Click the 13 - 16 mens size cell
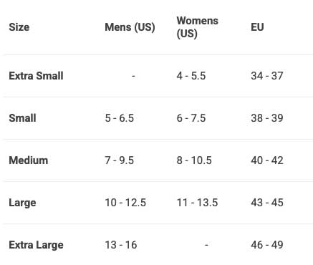The height and width of the screenshot is (265, 313). [121, 245]
